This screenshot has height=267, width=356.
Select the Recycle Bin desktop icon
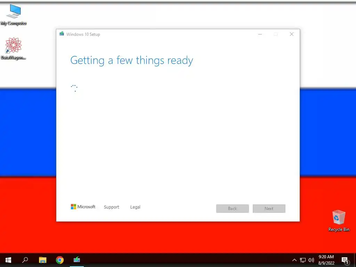pos(339,221)
